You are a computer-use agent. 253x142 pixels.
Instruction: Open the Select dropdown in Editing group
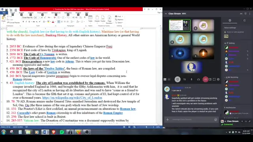(x=119, y=22)
